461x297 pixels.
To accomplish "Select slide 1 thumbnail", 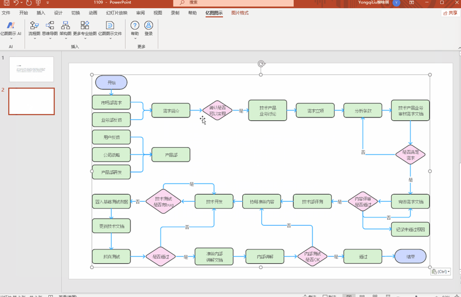I will click(31, 69).
